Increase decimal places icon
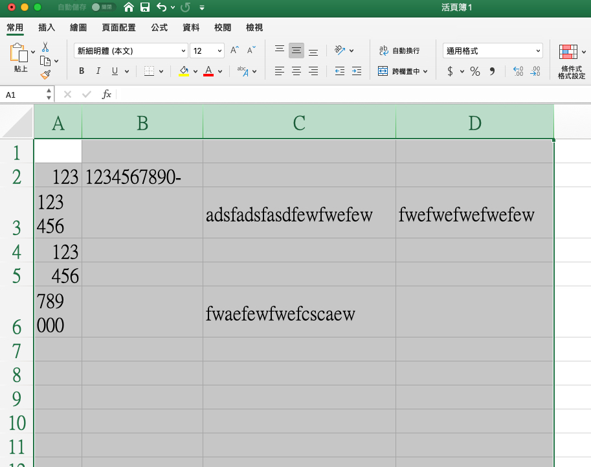Image resolution: width=591 pixels, height=467 pixels. (519, 71)
